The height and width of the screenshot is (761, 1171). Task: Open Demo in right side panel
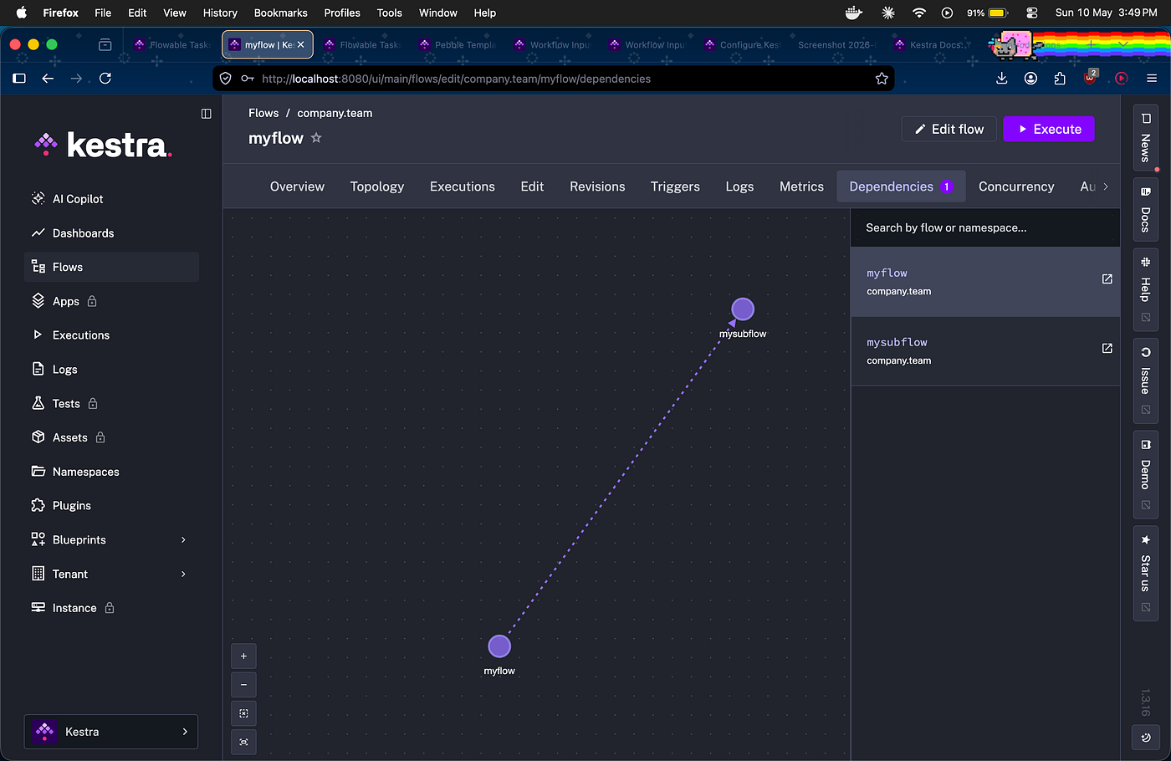(1145, 474)
